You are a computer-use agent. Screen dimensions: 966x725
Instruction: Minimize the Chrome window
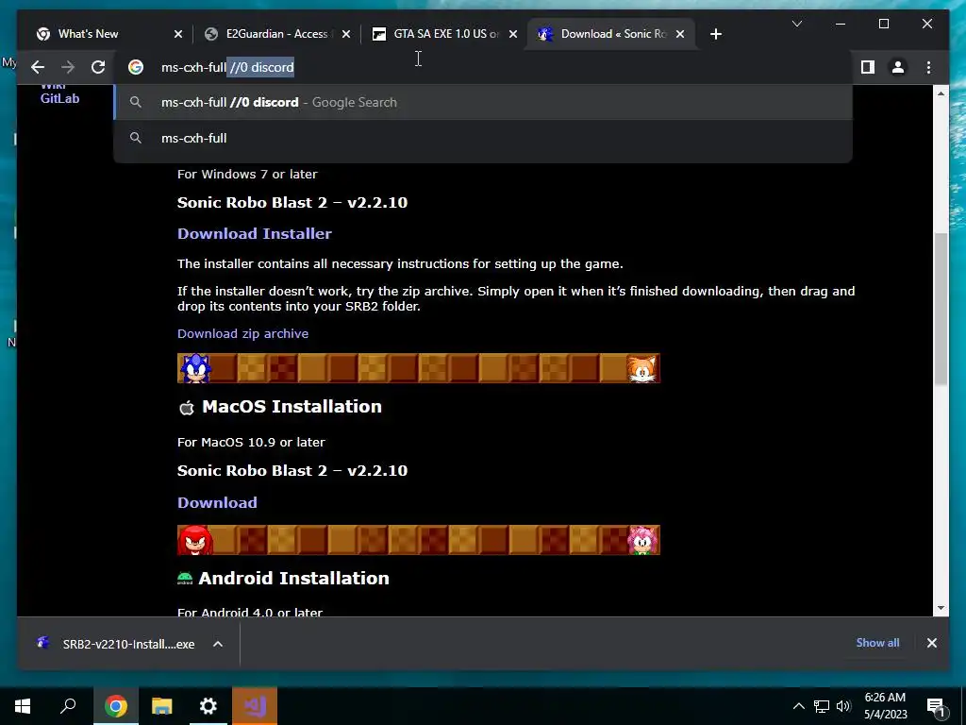click(x=841, y=24)
